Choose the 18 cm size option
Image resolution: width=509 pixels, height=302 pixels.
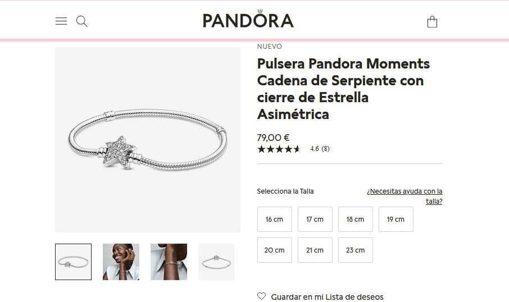[x=356, y=219]
